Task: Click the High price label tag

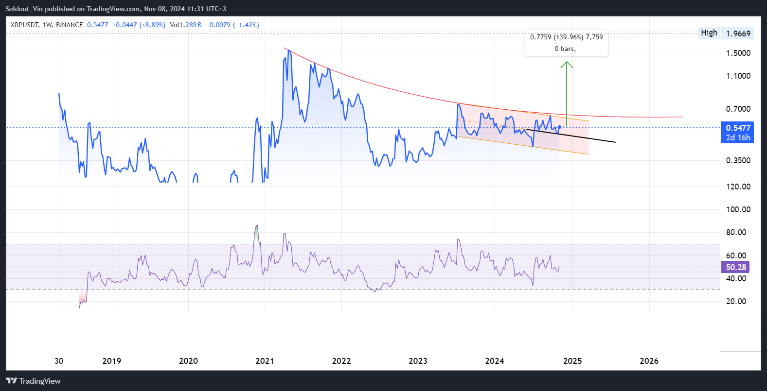Action: click(709, 33)
